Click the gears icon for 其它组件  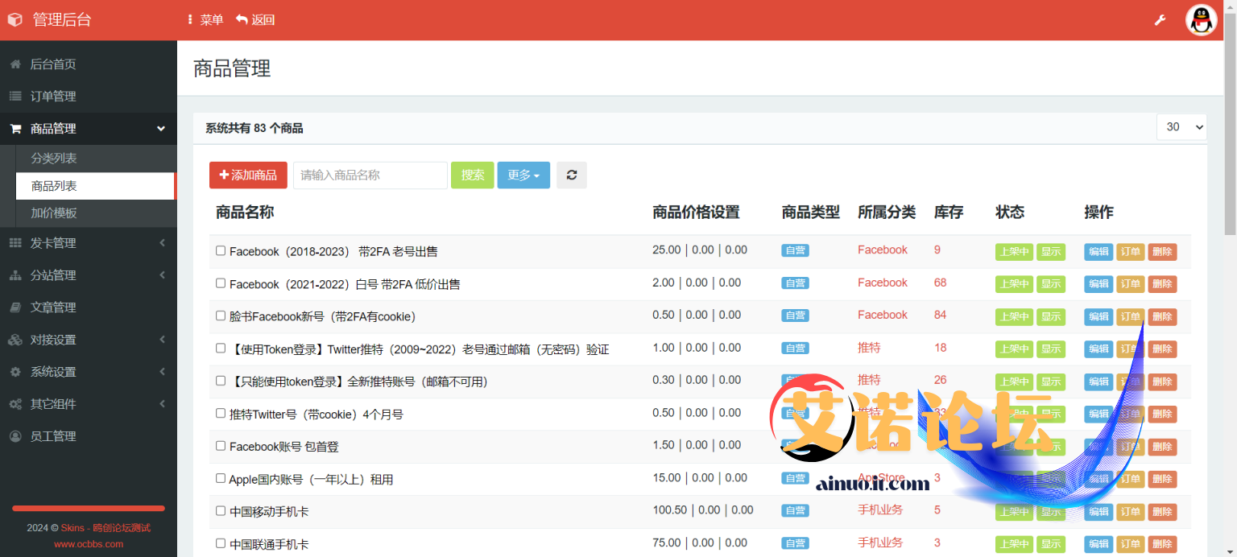15,404
